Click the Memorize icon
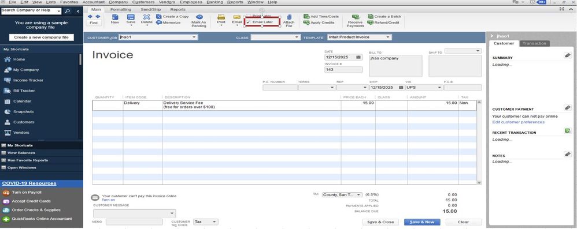Viewport: 577px width, 229px height. coord(159,22)
